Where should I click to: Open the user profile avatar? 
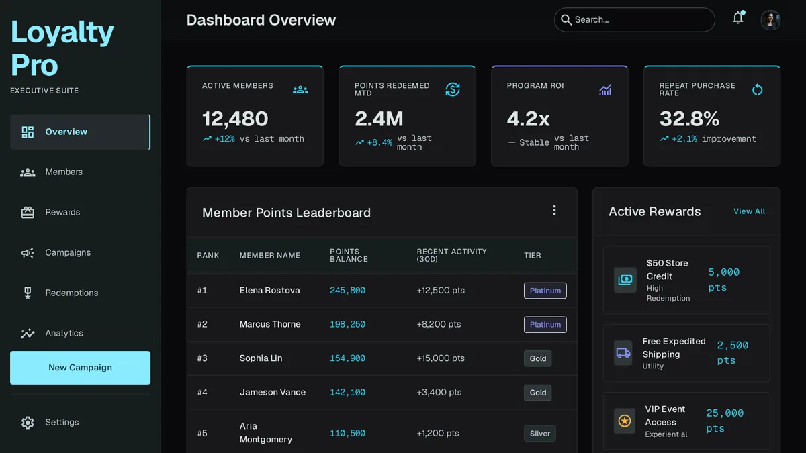click(770, 19)
